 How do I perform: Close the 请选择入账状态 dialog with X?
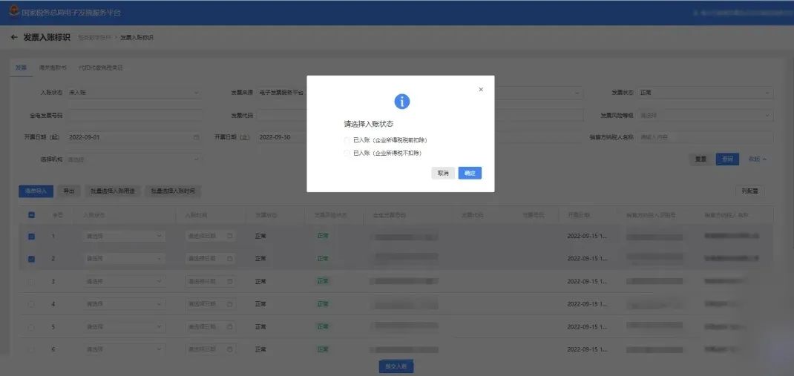click(481, 89)
